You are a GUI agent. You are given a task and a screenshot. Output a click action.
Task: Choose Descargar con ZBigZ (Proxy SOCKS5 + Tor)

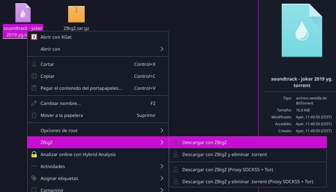248,169
